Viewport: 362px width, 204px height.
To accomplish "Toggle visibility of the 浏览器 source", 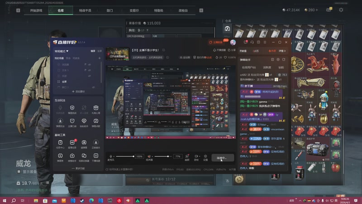I will pyautogui.click(x=89, y=64).
